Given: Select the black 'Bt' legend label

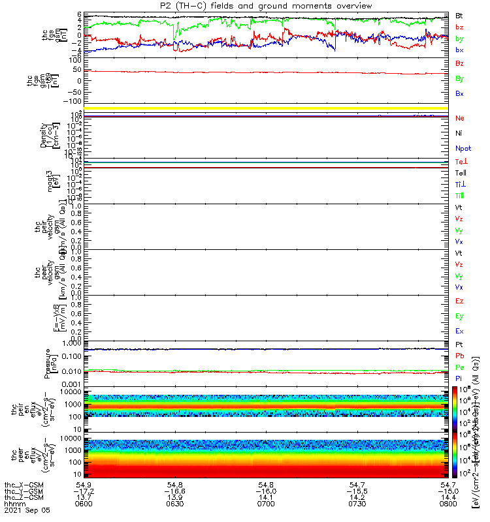Looking at the screenshot, I should coord(459,16).
